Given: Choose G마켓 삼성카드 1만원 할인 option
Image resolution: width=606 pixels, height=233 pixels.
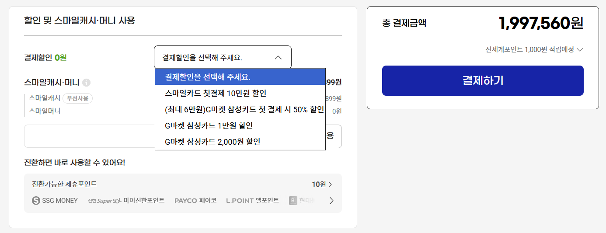Looking at the screenshot, I should click(209, 125).
